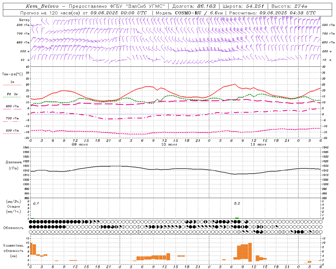Click the station name Kem_Belovo
The width and height of the screenshot is (336, 269).
click(42, 6)
